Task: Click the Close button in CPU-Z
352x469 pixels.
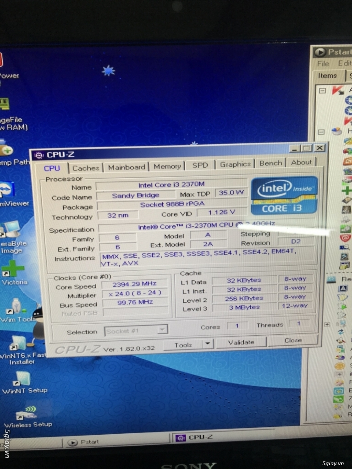Action: [293, 340]
